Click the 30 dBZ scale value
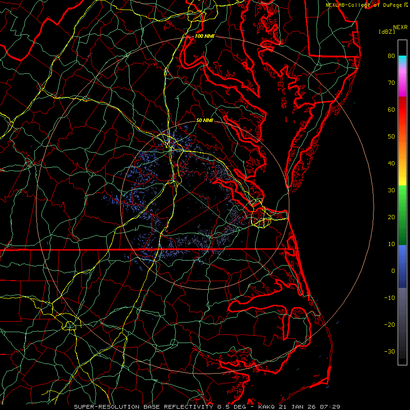410x410 pixels. pos(391,190)
